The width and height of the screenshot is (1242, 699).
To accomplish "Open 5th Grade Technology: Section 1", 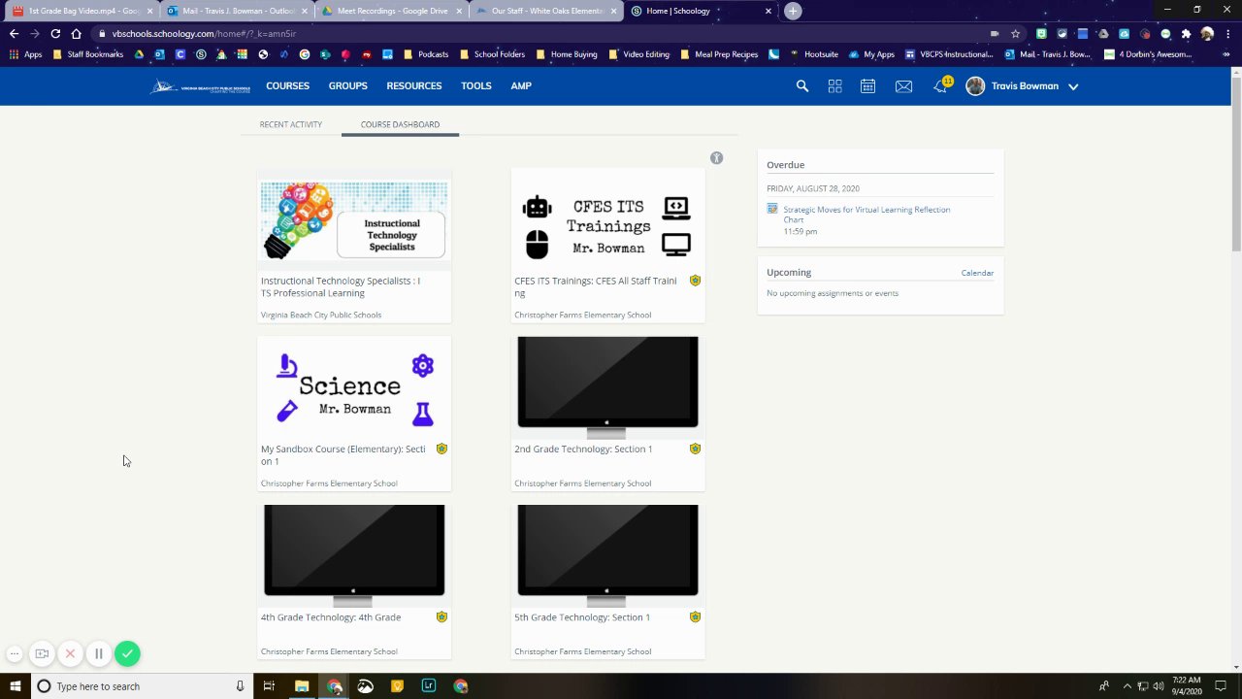I will click(x=582, y=616).
